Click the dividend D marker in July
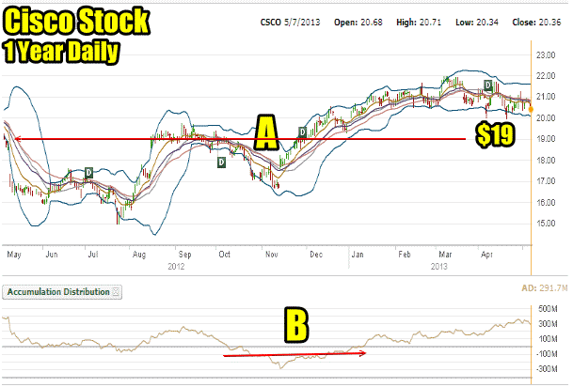The width and height of the screenshot is (573, 387). [88, 173]
